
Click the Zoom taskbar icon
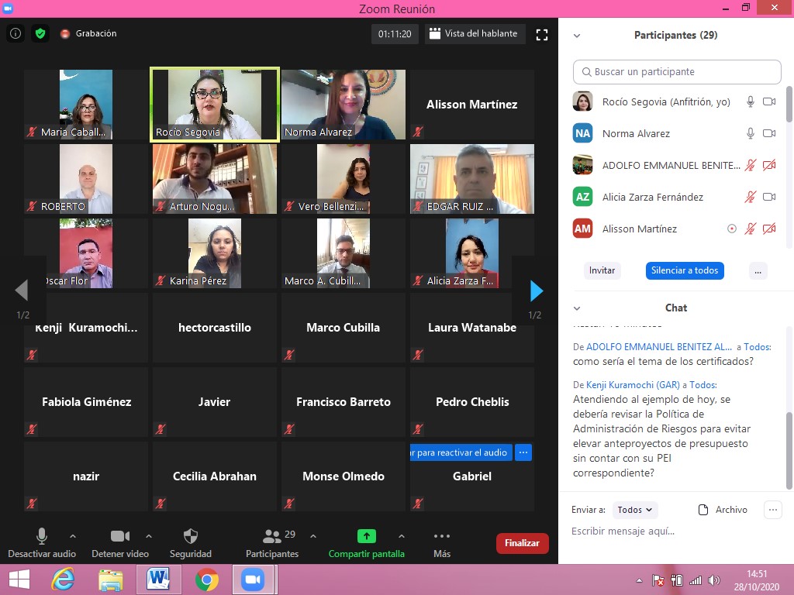(x=254, y=580)
